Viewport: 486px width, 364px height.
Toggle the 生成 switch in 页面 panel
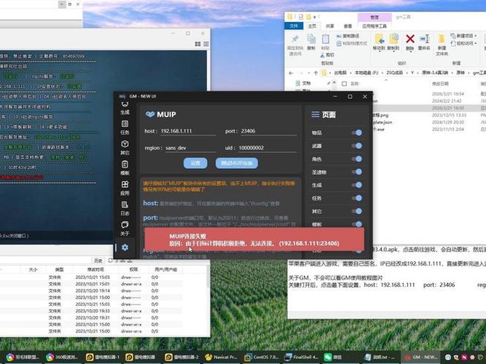[357, 185]
